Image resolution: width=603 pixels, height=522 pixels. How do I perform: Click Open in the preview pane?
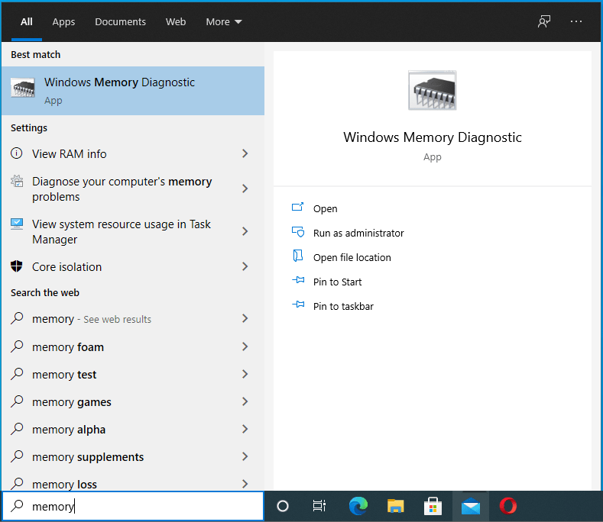pyautogui.click(x=326, y=208)
